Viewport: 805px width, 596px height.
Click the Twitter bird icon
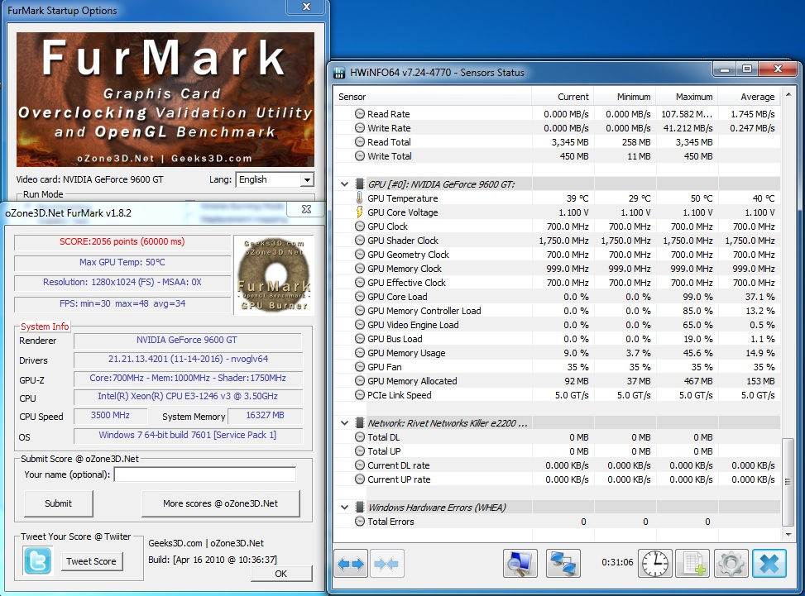point(37,560)
